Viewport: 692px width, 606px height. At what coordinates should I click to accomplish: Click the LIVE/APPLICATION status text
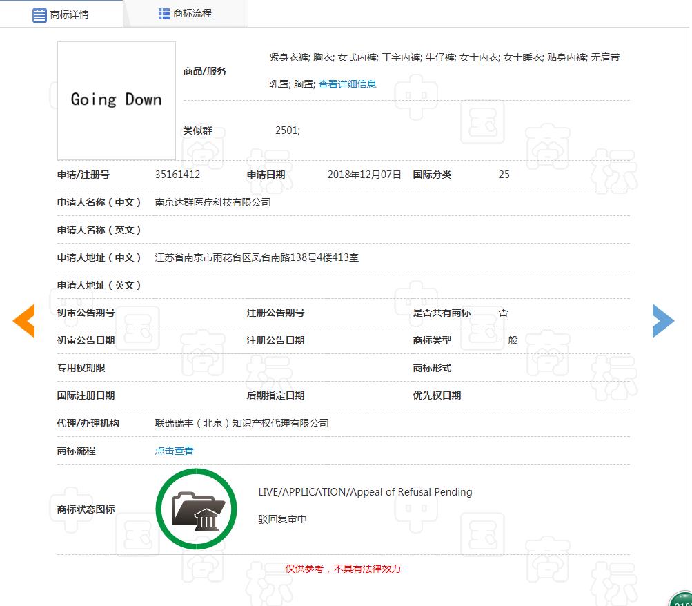pyautogui.click(x=364, y=492)
